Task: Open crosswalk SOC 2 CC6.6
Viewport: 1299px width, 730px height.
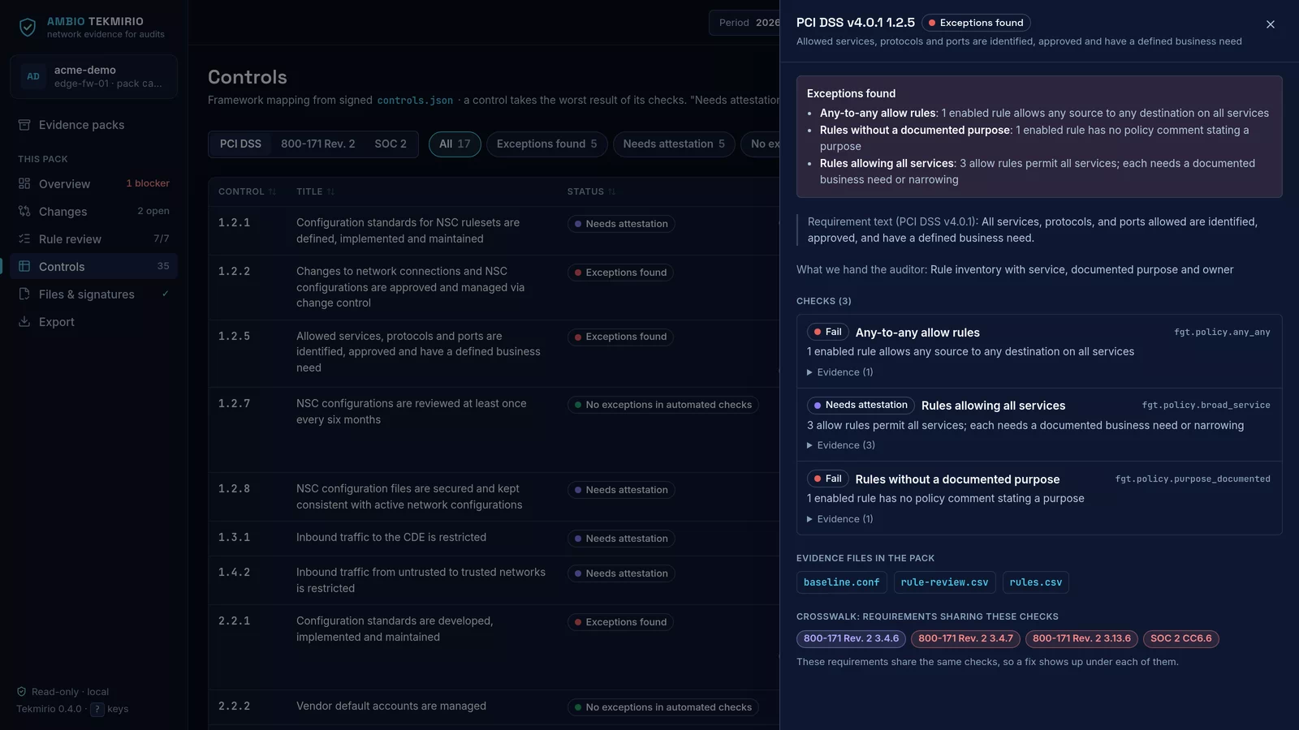Action: 1181,639
